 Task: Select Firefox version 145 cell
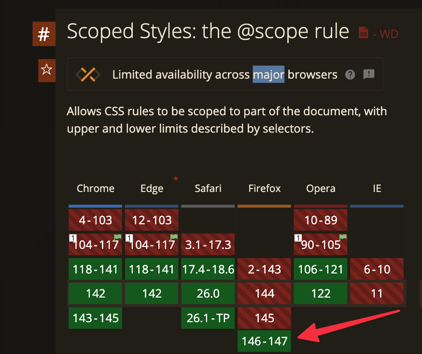[x=264, y=318]
